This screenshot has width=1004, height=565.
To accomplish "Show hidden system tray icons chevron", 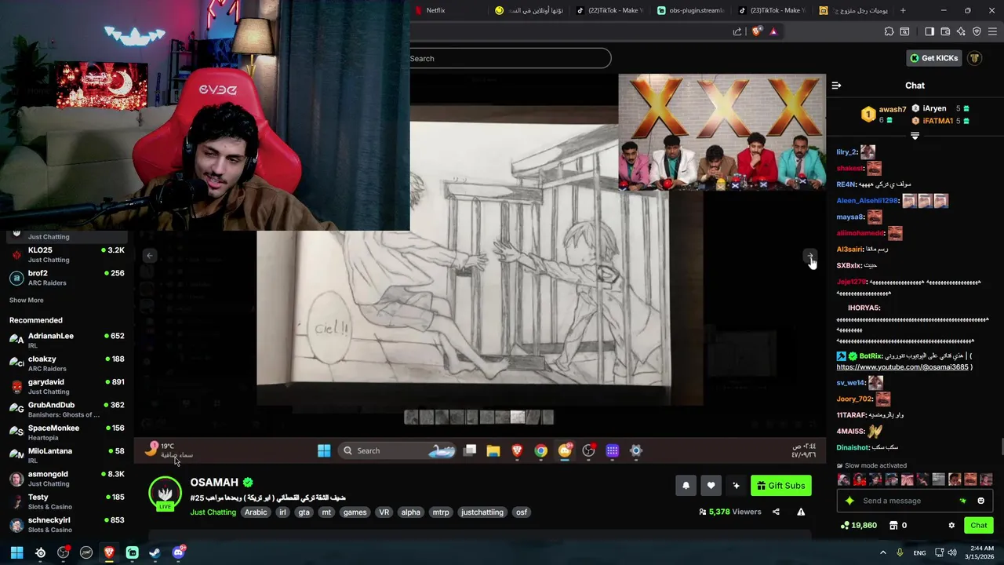I will click(882, 552).
